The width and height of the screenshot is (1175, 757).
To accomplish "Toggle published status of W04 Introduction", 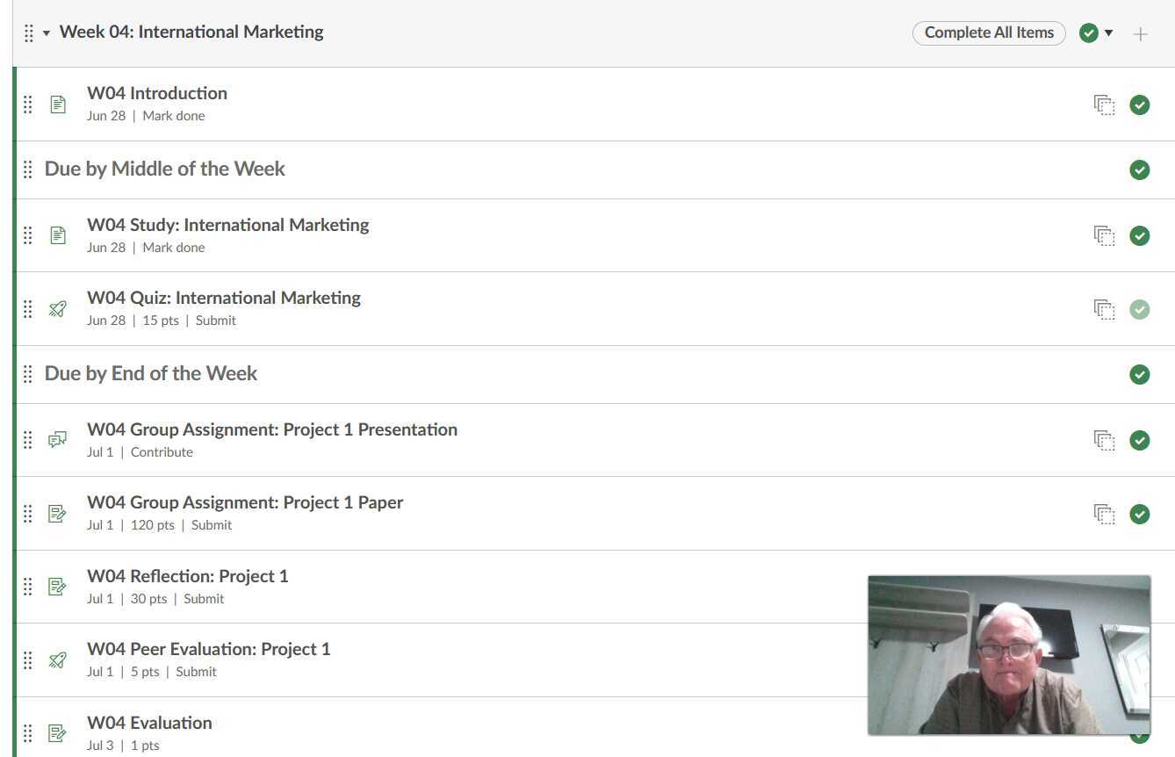I will 1139,105.
